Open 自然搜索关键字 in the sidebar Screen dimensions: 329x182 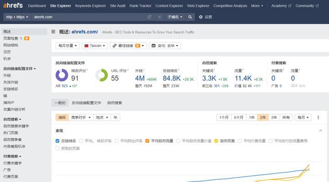point(16,126)
